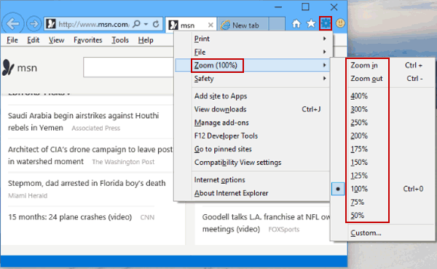Set zoom to 400%
The height and width of the screenshot is (269, 437).
(x=382, y=96)
